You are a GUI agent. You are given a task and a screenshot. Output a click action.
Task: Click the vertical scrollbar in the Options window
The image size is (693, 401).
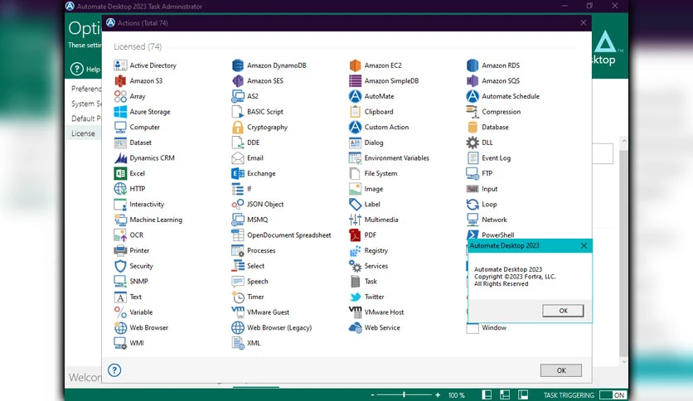coord(623,251)
